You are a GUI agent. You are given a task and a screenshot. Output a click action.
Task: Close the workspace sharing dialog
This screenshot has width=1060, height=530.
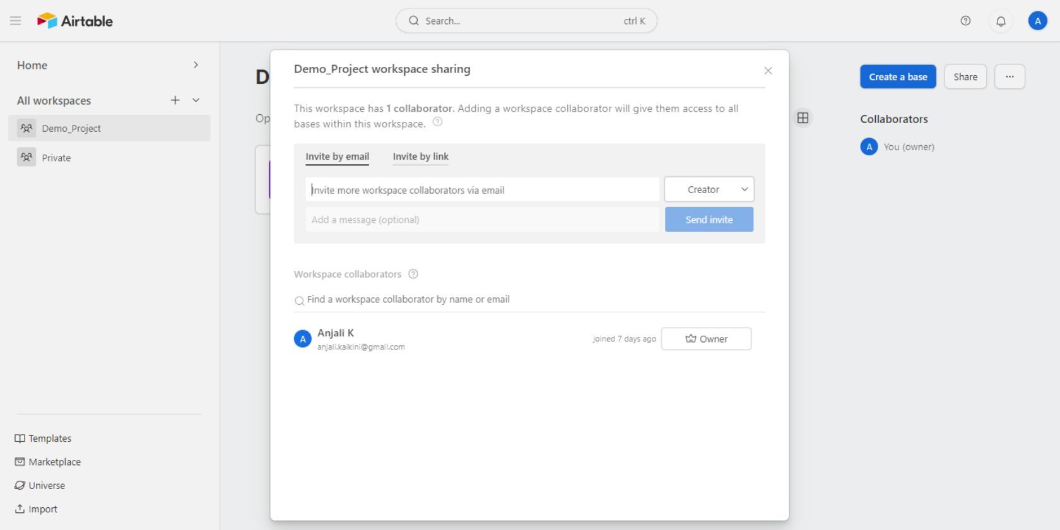768,71
